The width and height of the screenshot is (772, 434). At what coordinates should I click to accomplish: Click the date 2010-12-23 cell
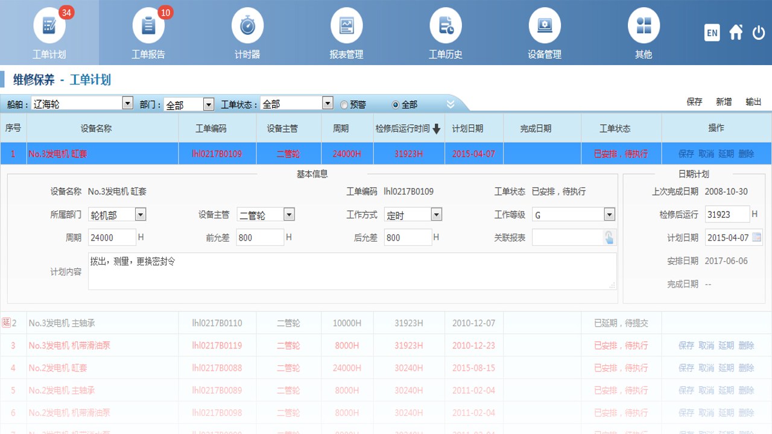[473, 345]
